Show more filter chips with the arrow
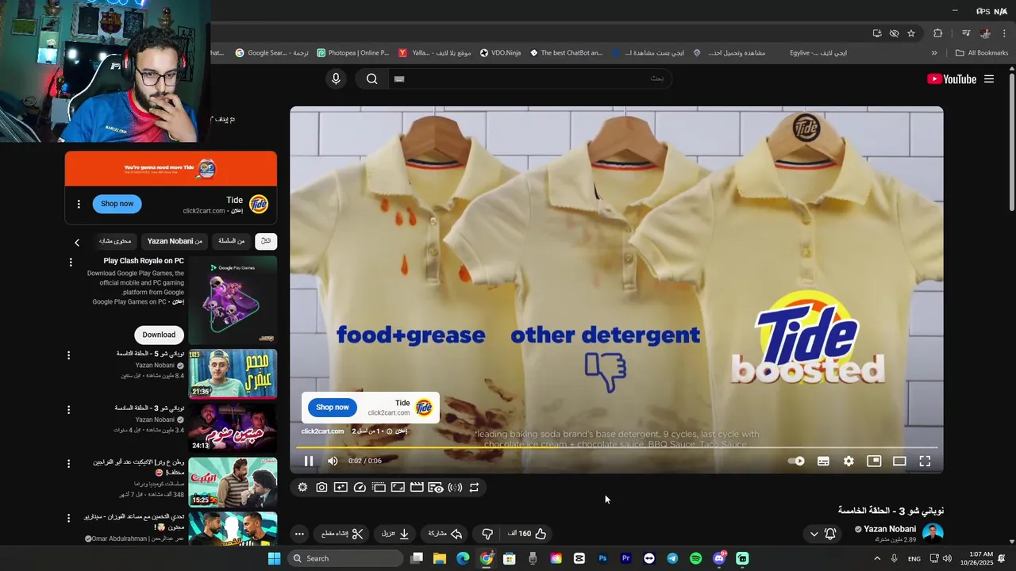Viewport: 1016px width, 571px height. click(x=77, y=242)
